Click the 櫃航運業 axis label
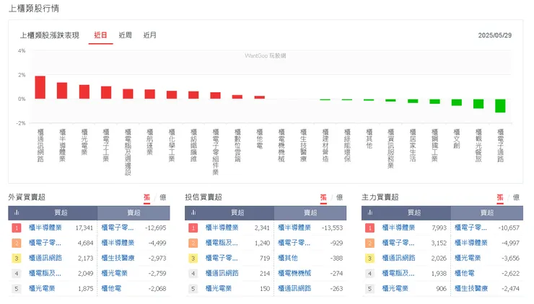The image size is (534, 304). [150, 142]
